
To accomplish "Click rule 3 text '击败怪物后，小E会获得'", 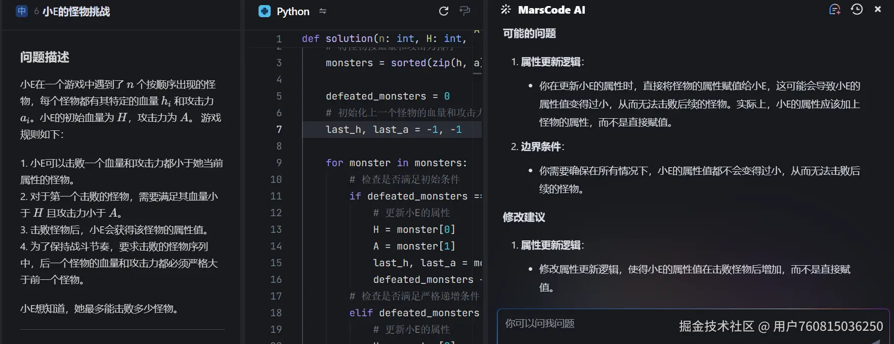I will point(116,230).
